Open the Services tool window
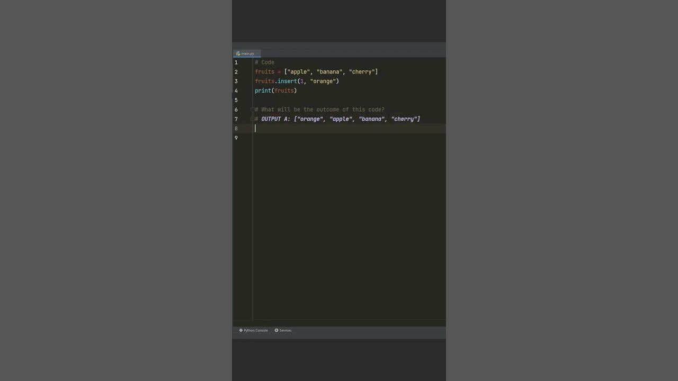The image size is (678, 381). pyautogui.click(x=283, y=330)
